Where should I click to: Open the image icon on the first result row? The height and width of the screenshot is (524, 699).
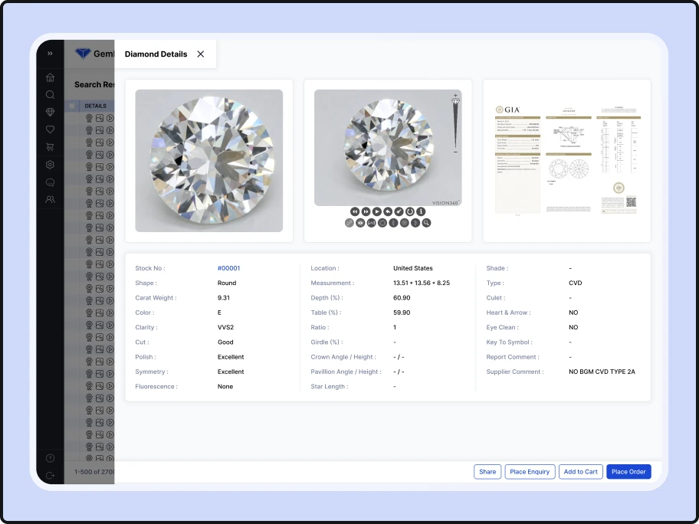click(x=100, y=117)
